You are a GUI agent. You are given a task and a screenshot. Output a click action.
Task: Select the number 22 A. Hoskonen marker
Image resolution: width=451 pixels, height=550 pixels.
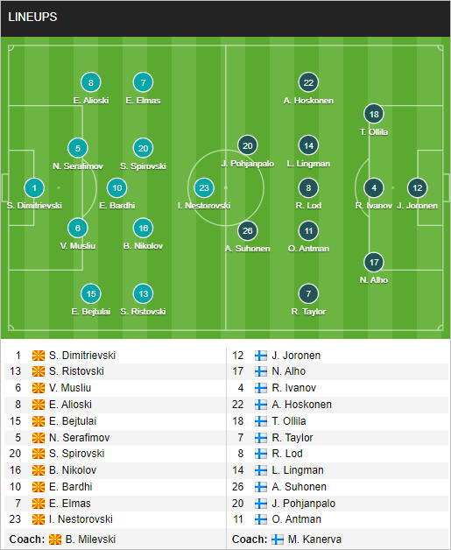pos(308,83)
